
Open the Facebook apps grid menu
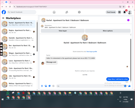click(x=119, y=12)
